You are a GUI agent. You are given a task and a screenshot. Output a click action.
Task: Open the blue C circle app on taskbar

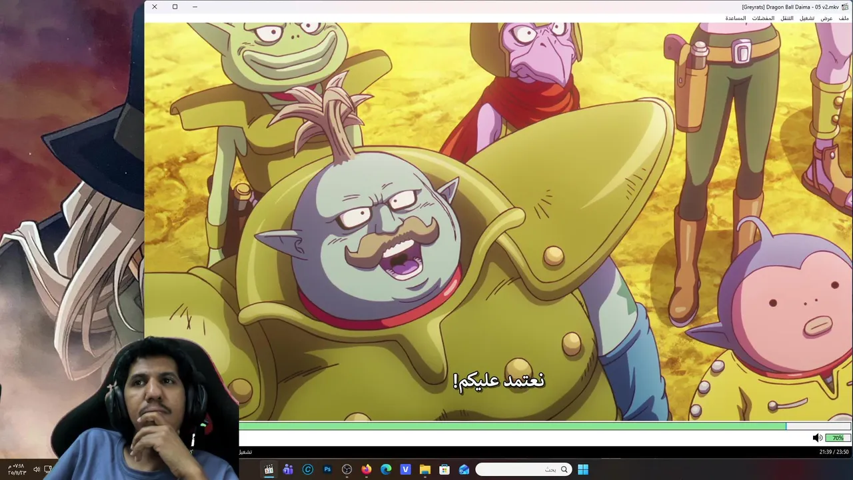(308, 469)
